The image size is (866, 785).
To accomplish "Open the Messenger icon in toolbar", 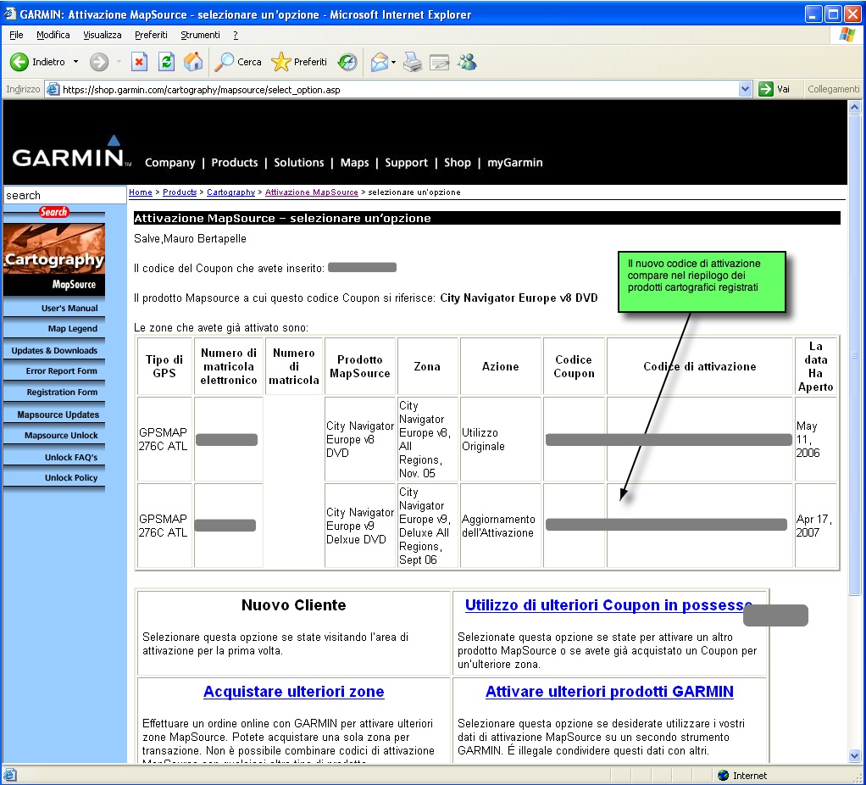I will (x=467, y=62).
